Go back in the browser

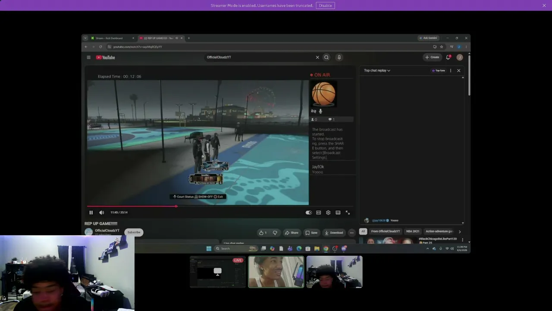coord(86,47)
